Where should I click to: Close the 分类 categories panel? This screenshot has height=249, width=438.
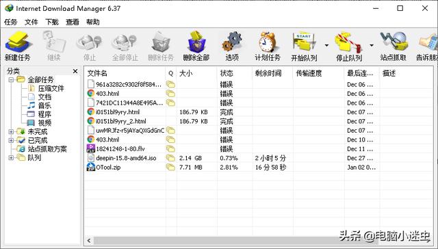pos(75,71)
